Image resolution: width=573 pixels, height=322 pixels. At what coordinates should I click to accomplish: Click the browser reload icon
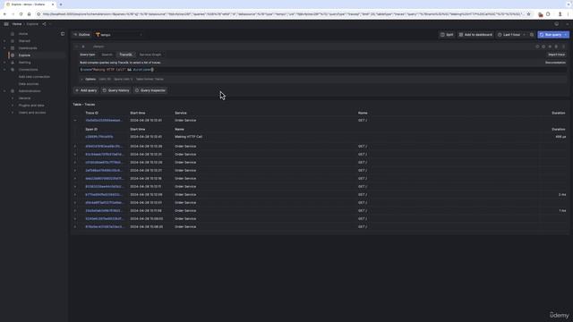click(x=21, y=14)
